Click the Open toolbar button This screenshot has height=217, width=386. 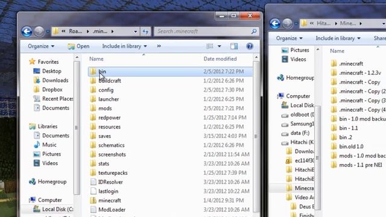pos(78,46)
